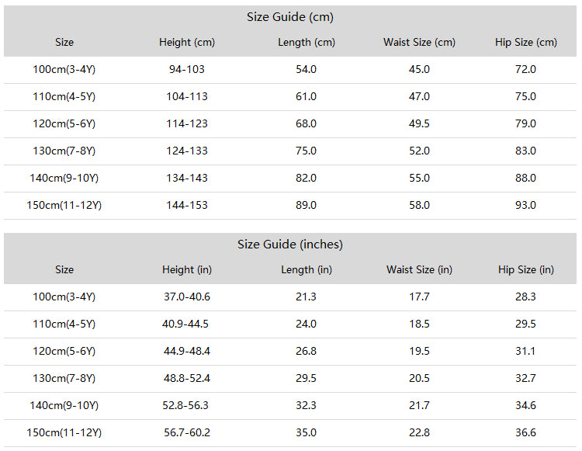The image size is (582, 451).
Task: Select the height range cell "37.0-40.6"
Action: pyautogui.click(x=186, y=297)
